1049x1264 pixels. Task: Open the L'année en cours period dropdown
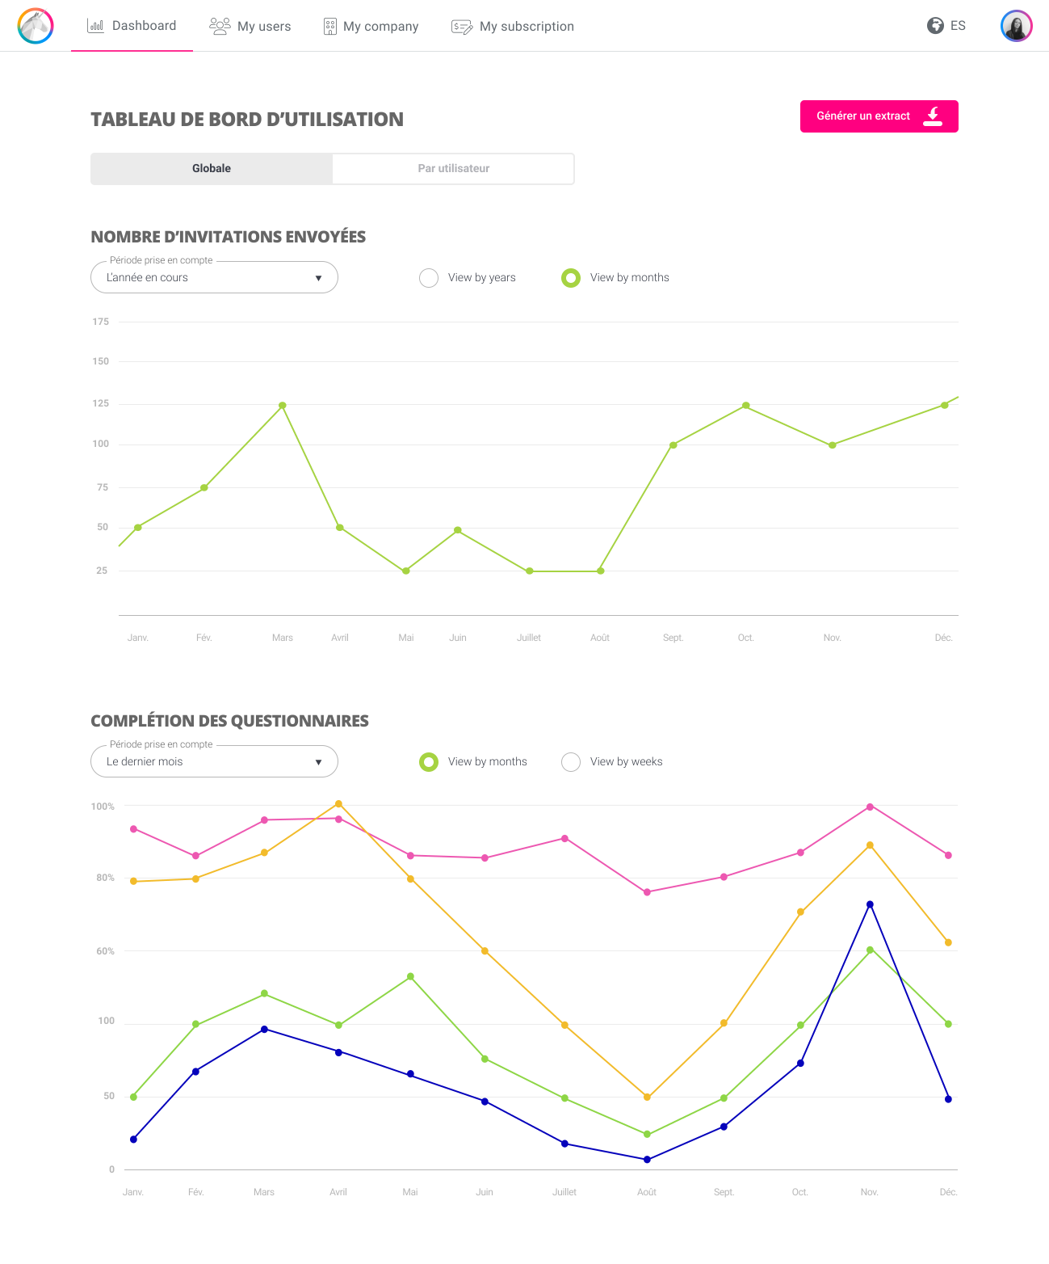coord(214,277)
